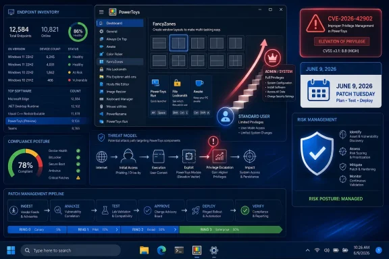Click the Device Health green check
Viewport: 389px width, 259px height.
78,150
